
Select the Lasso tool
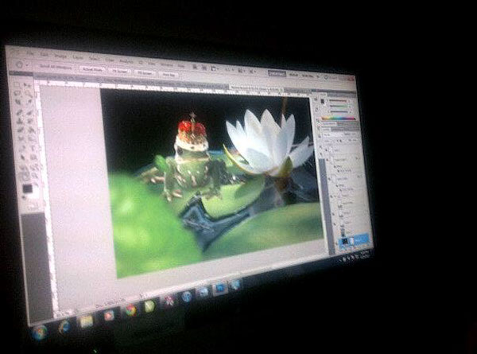pyautogui.click(x=17, y=93)
